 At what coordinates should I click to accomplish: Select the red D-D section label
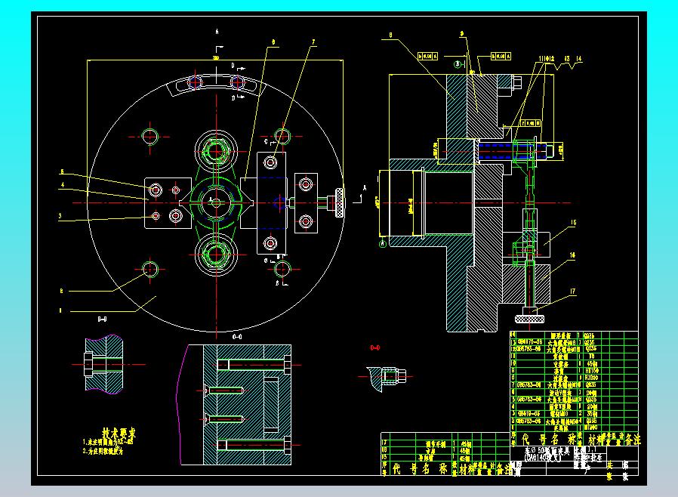[x=375, y=347]
